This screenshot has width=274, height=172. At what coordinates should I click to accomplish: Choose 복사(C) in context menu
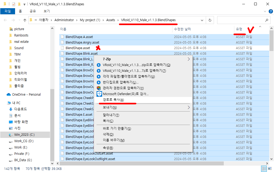143,121
